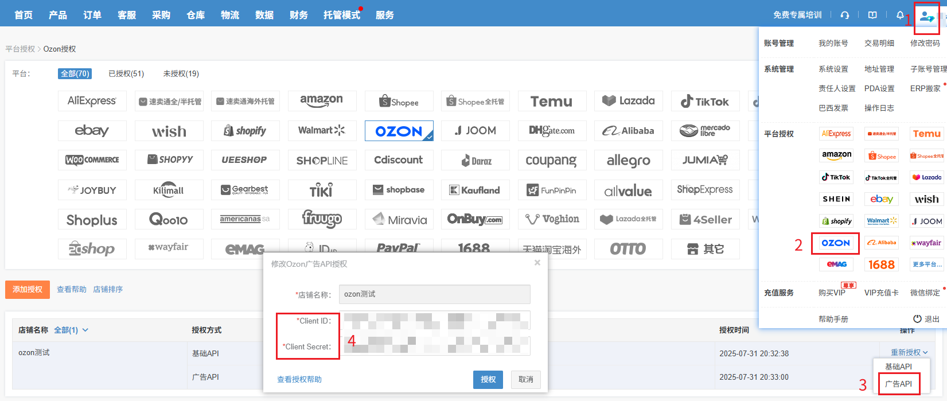
Task: Choose the Allegro platform logo
Action: (629, 160)
